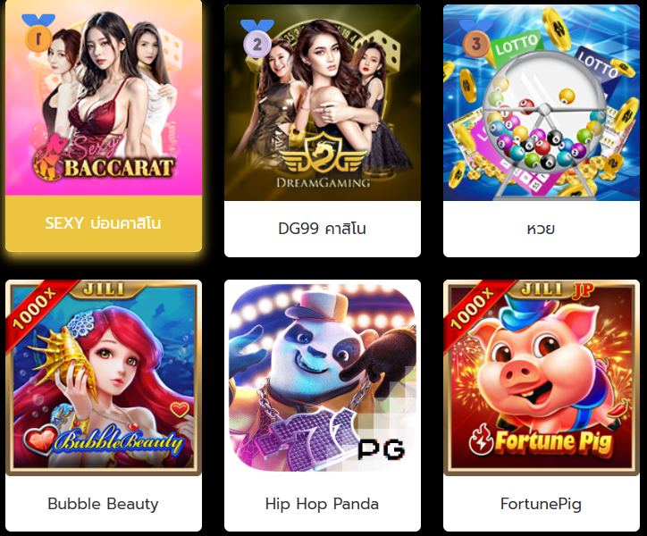Click the หวย lottery label
Screen dimensions: 647x536
coord(541,228)
